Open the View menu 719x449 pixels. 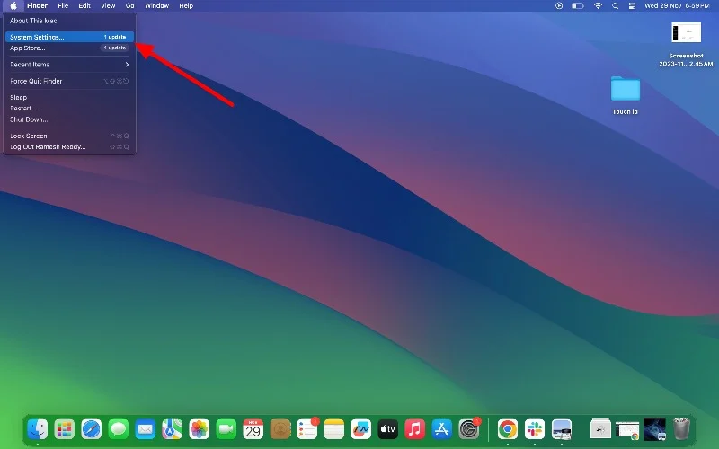coord(108,5)
